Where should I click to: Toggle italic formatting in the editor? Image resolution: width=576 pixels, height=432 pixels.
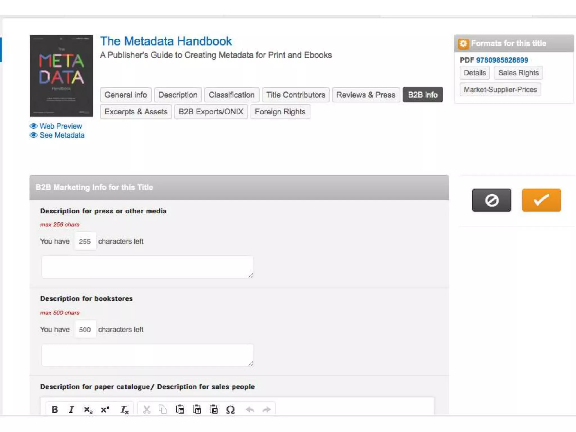(x=71, y=409)
